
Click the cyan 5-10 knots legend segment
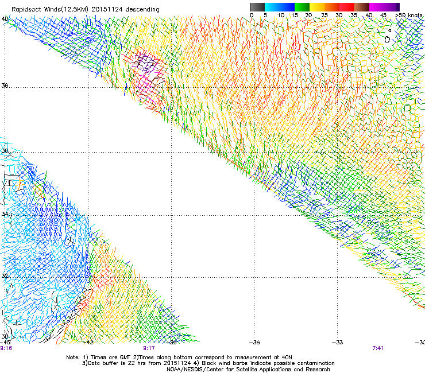coord(272,7)
